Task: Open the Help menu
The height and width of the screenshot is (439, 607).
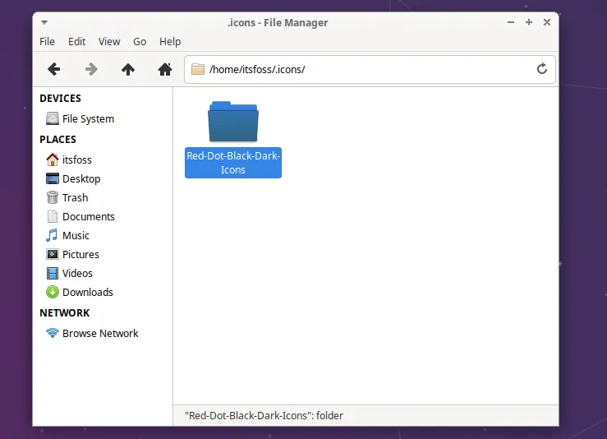Action: [170, 41]
